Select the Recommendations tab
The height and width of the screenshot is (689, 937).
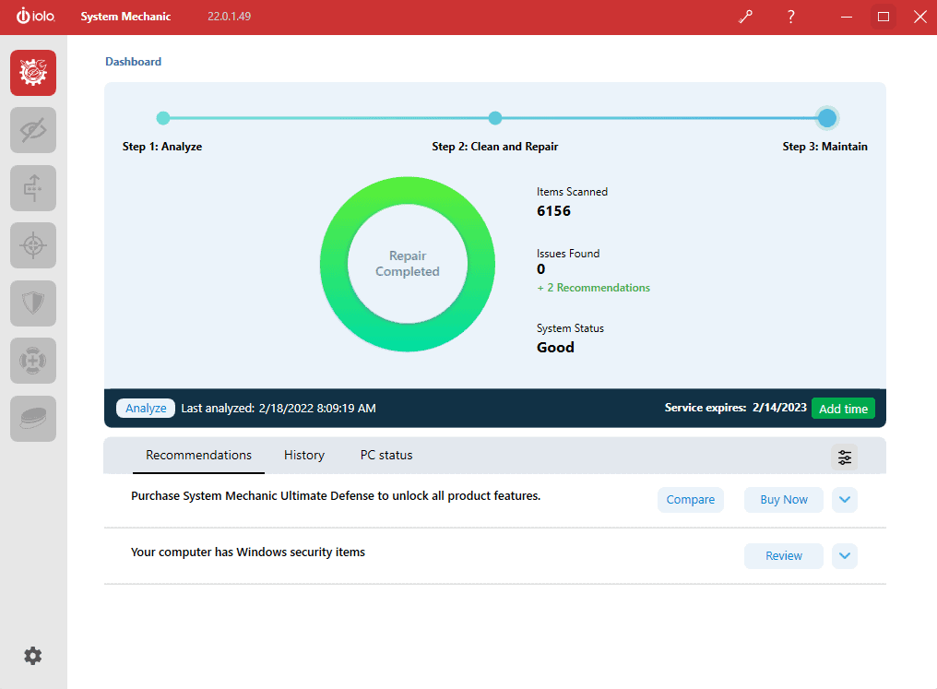[x=198, y=455]
